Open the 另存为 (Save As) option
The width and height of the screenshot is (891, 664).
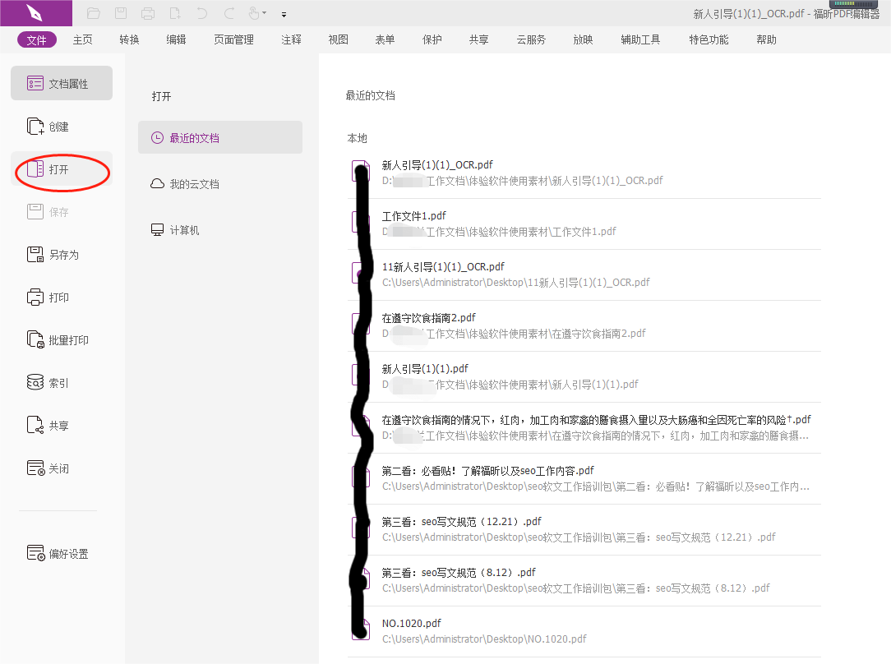coord(61,254)
